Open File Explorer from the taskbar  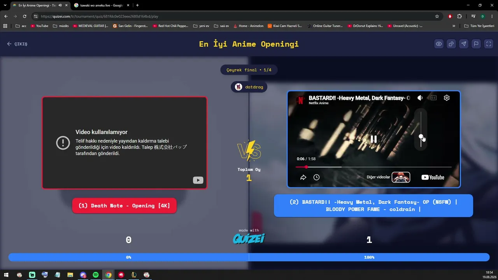click(70, 275)
